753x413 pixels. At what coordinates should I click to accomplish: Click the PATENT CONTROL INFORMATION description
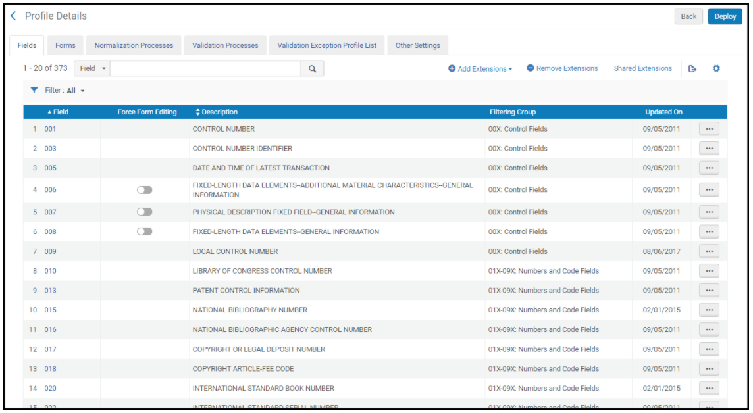pyautogui.click(x=246, y=291)
